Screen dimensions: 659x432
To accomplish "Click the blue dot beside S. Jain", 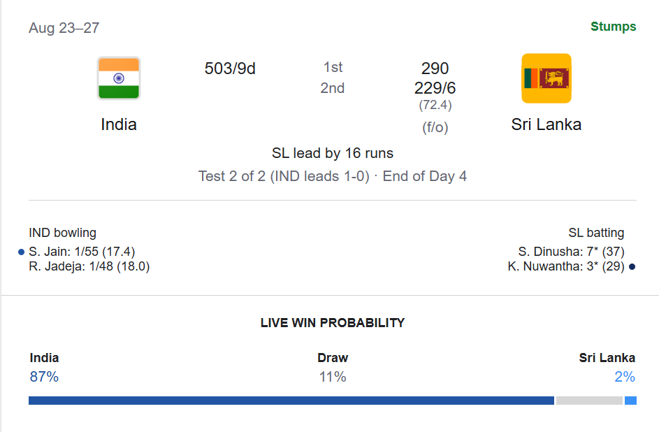I will point(22,252).
